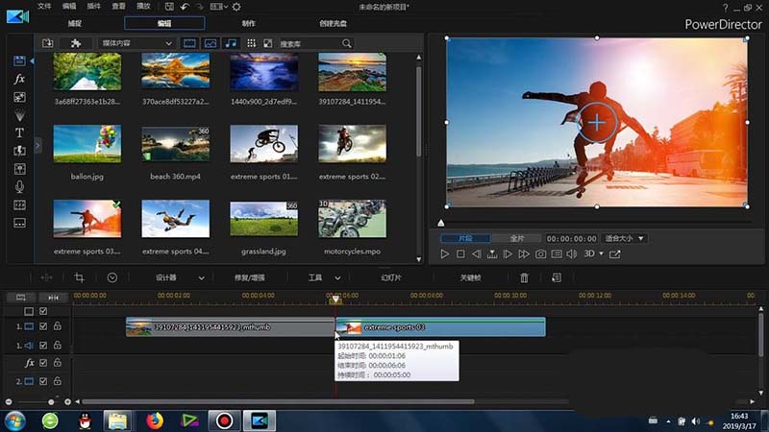Switch to the 制作 produce tab
The height and width of the screenshot is (432, 769).
[249, 23]
